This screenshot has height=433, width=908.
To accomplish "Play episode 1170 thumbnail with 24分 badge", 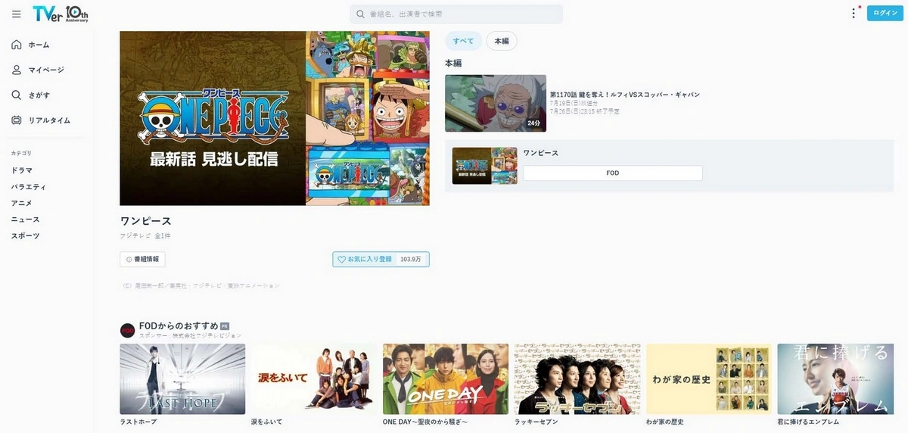I will (496, 103).
